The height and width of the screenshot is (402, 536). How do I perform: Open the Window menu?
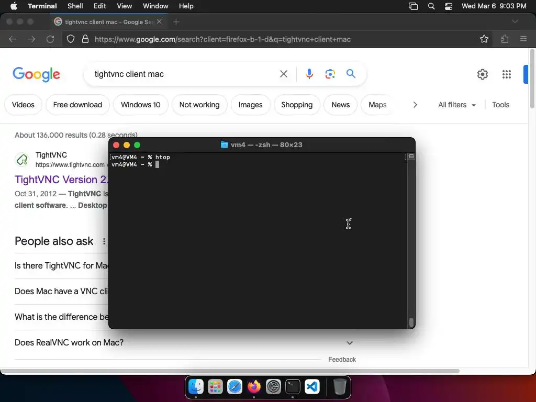tap(155, 6)
